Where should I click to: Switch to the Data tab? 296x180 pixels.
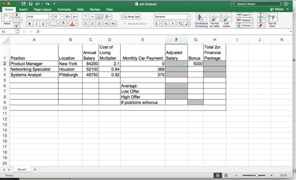click(80, 9)
